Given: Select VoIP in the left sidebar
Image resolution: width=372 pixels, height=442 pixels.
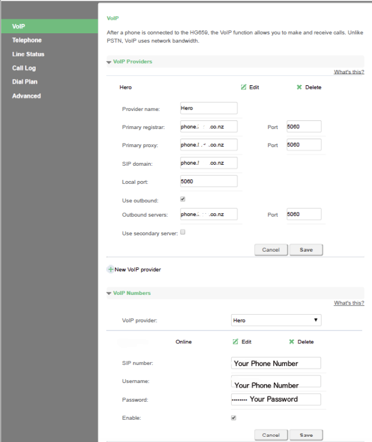Looking at the screenshot, I should 50,26.
